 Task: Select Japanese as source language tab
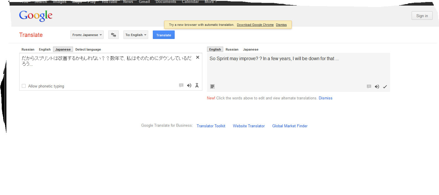63,49
